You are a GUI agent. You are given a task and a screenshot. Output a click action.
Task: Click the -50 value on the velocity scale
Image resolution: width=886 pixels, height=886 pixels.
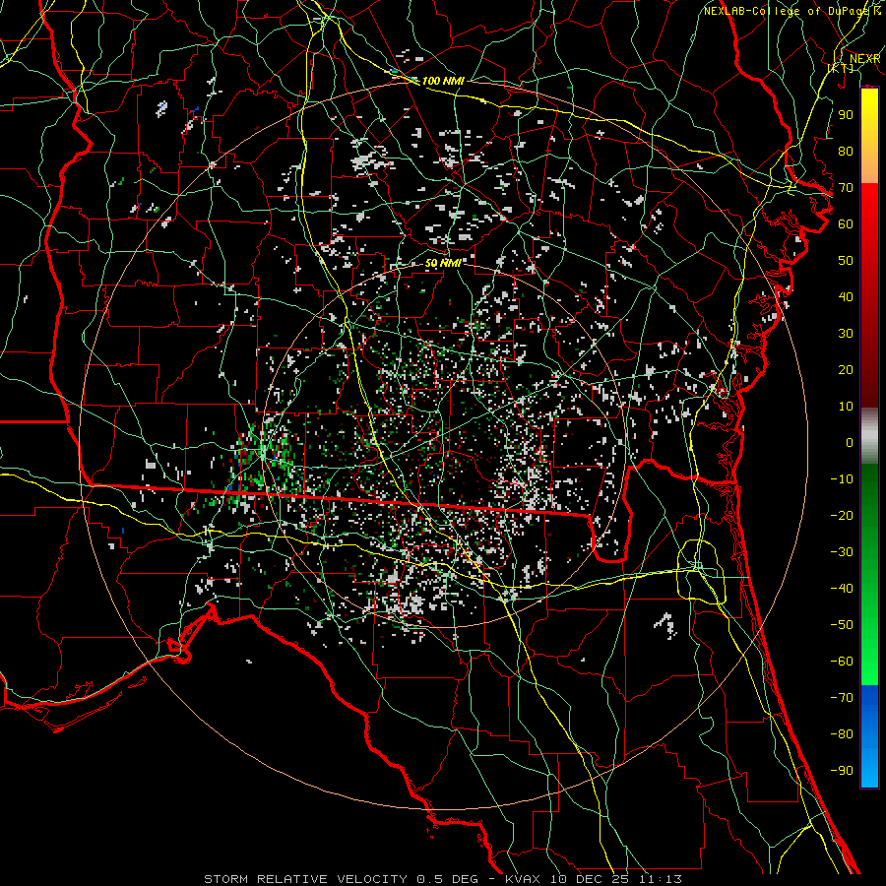(842, 625)
